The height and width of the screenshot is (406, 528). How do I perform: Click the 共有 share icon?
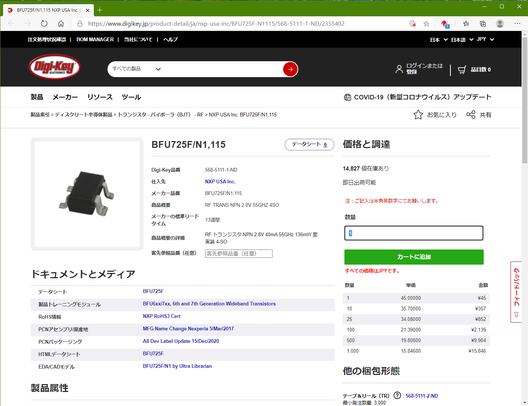pyautogui.click(x=471, y=115)
